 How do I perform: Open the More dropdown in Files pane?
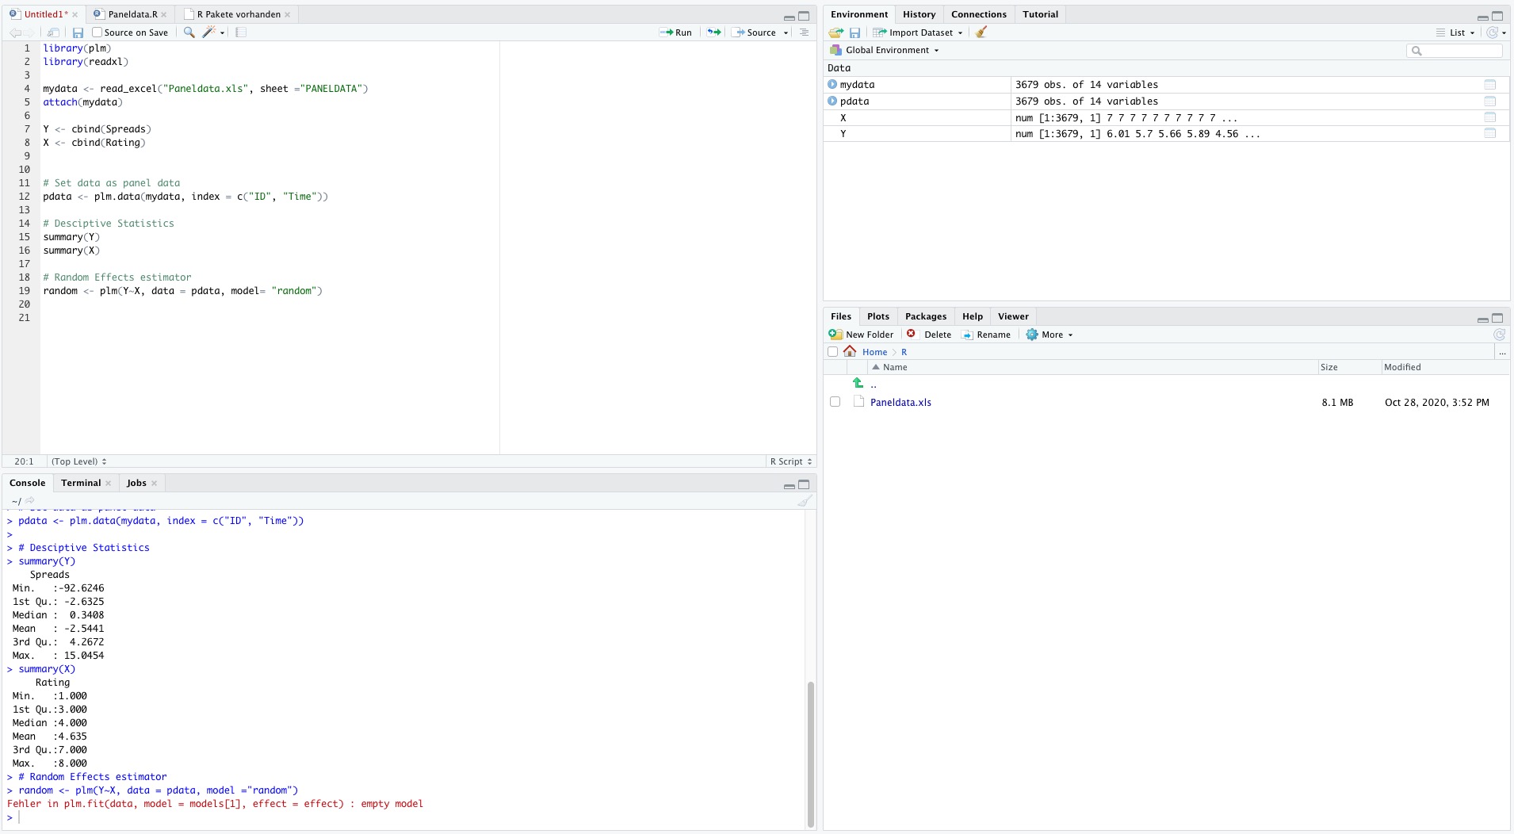pyautogui.click(x=1050, y=335)
